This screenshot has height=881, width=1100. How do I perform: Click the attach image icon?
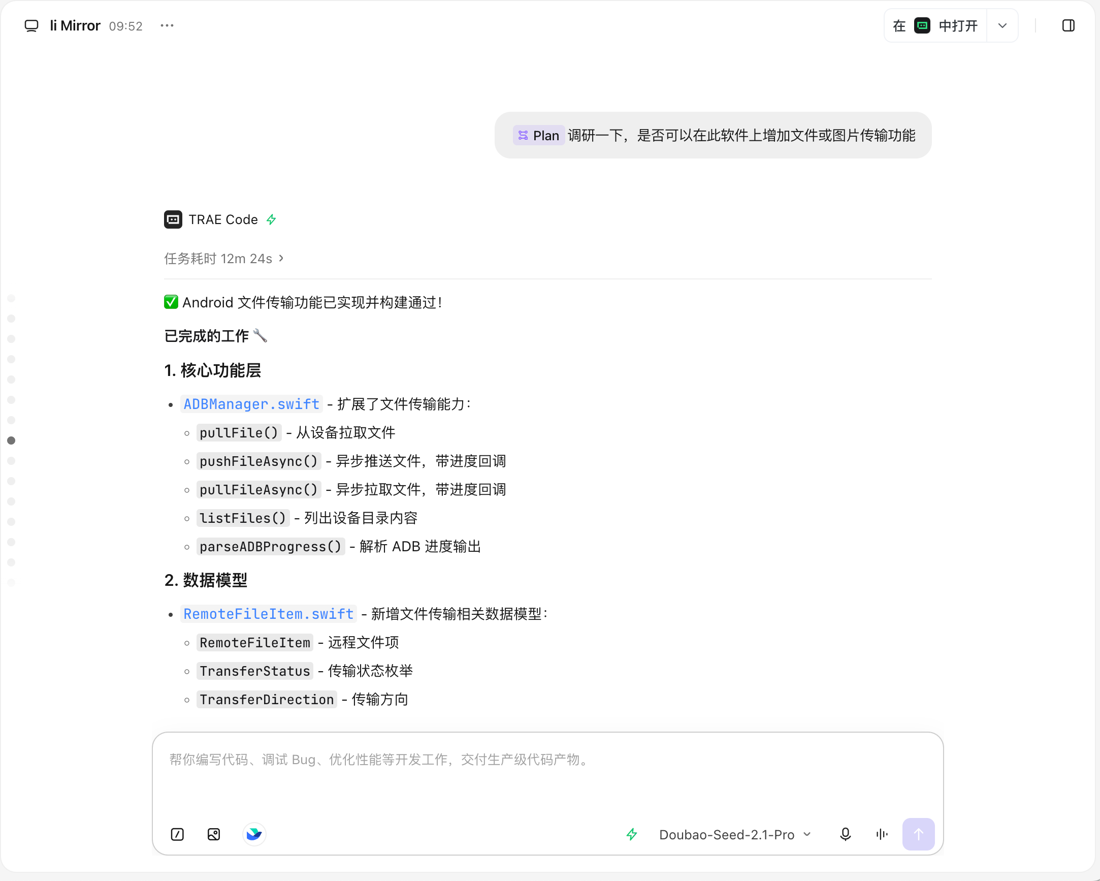click(x=214, y=835)
